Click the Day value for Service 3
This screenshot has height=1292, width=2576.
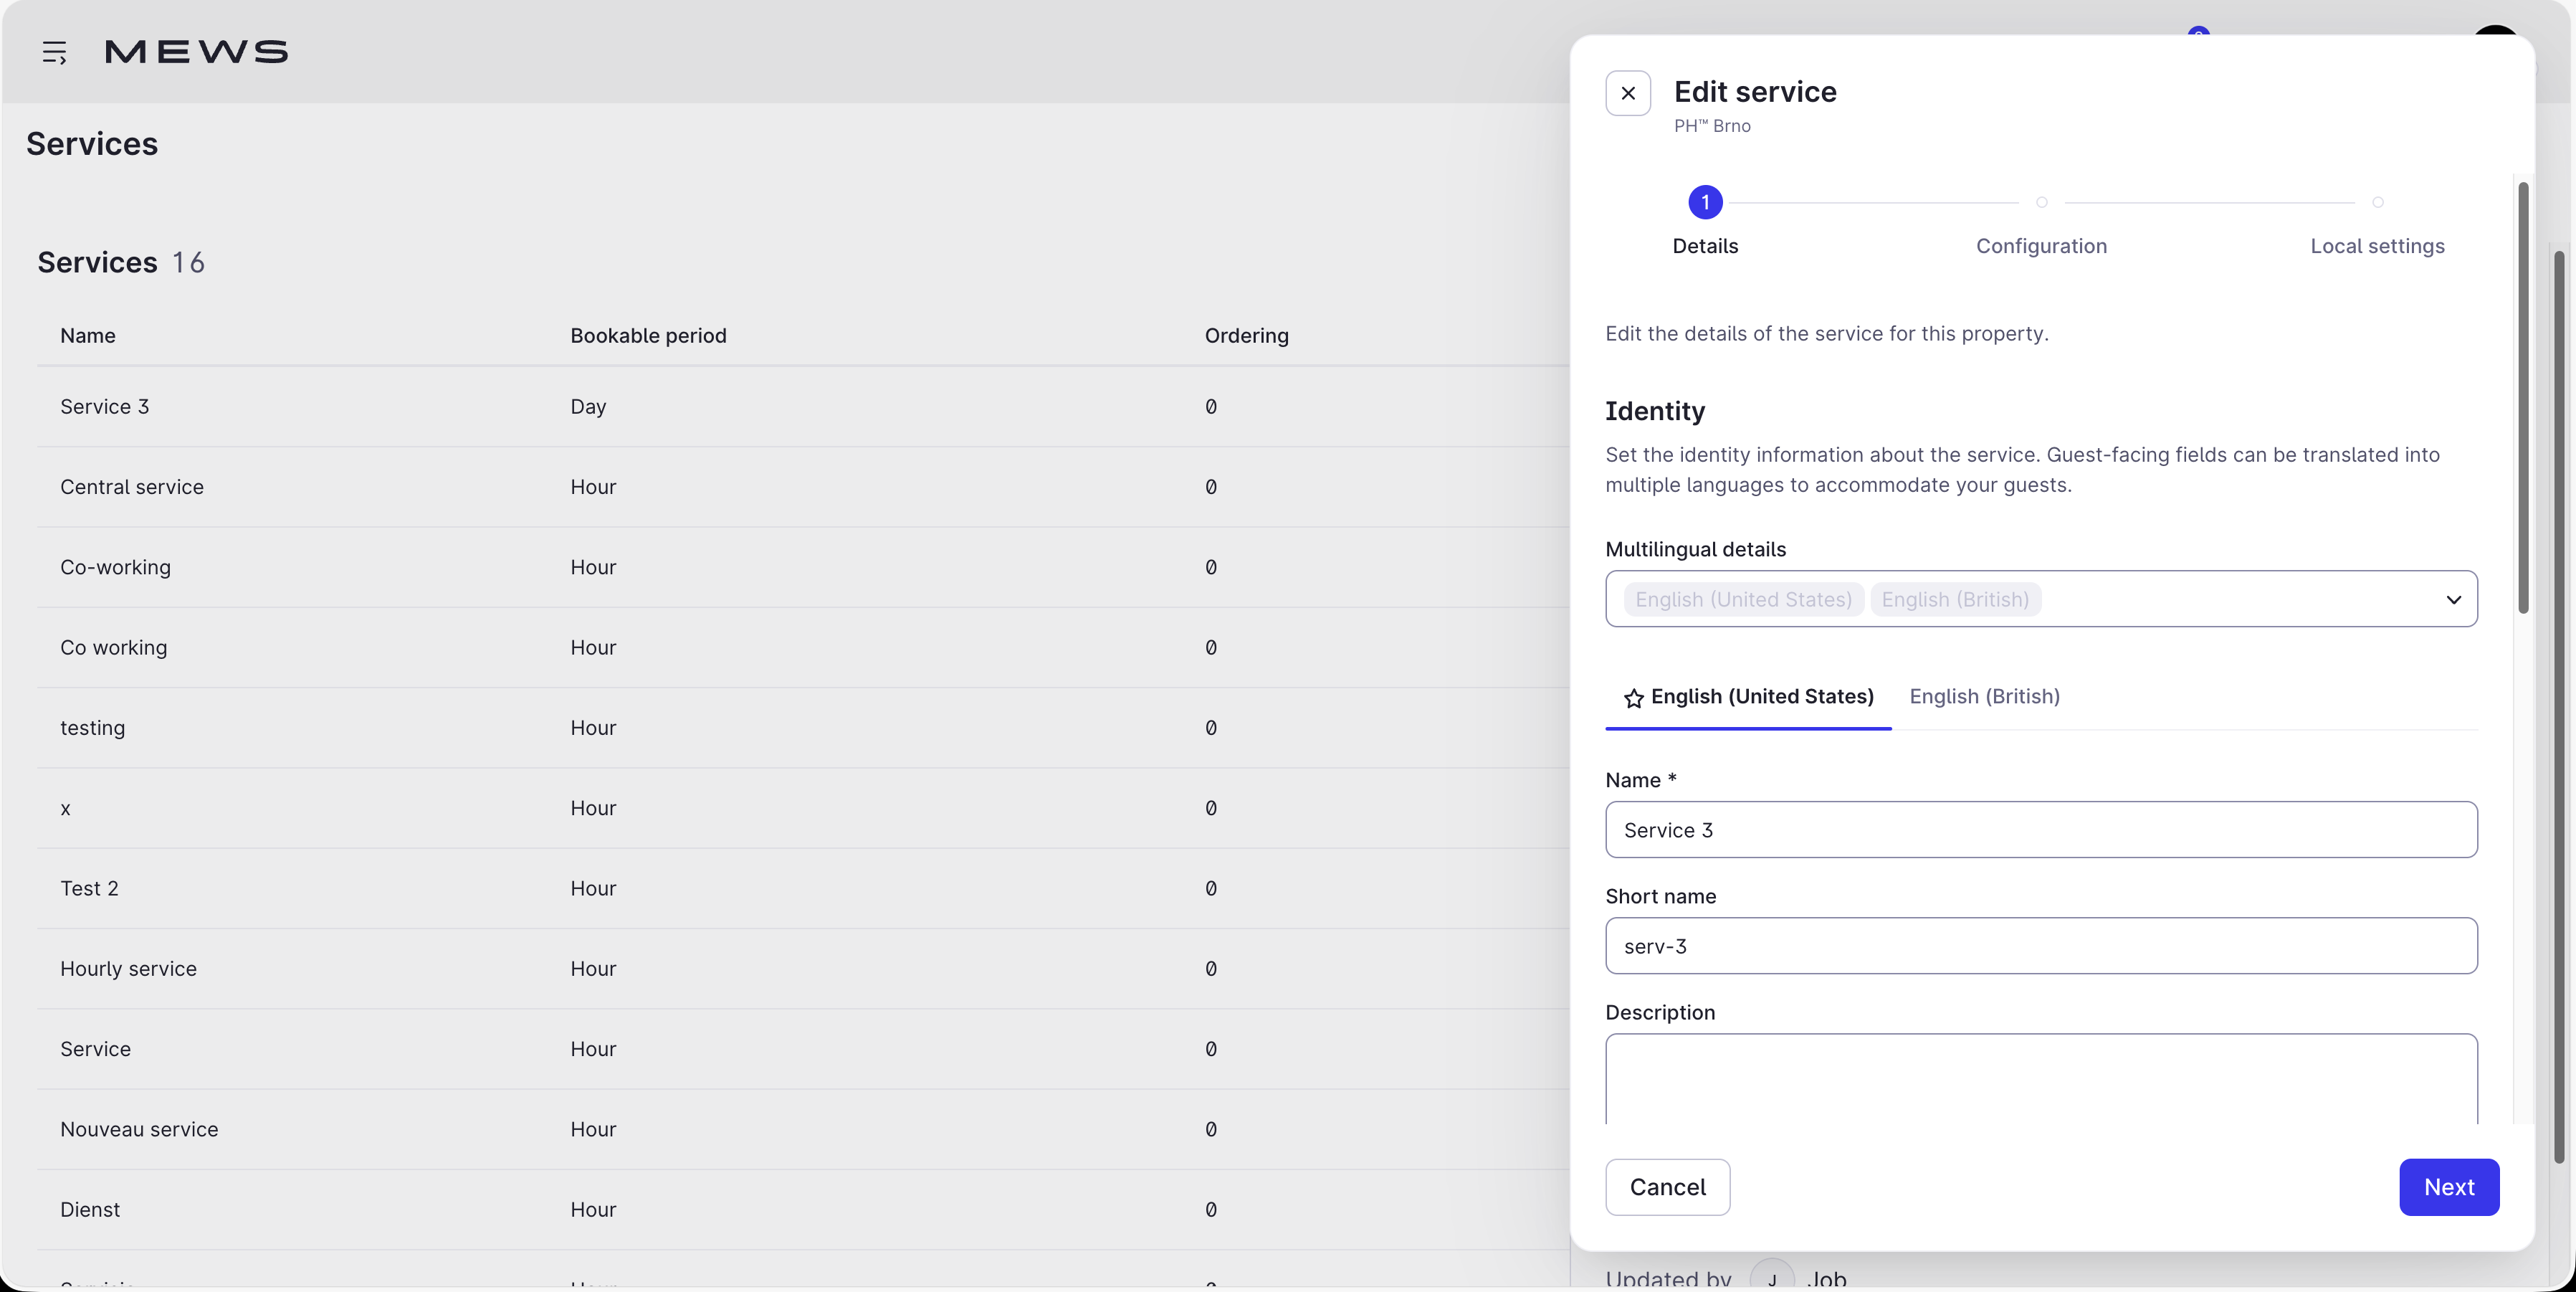[588, 407]
